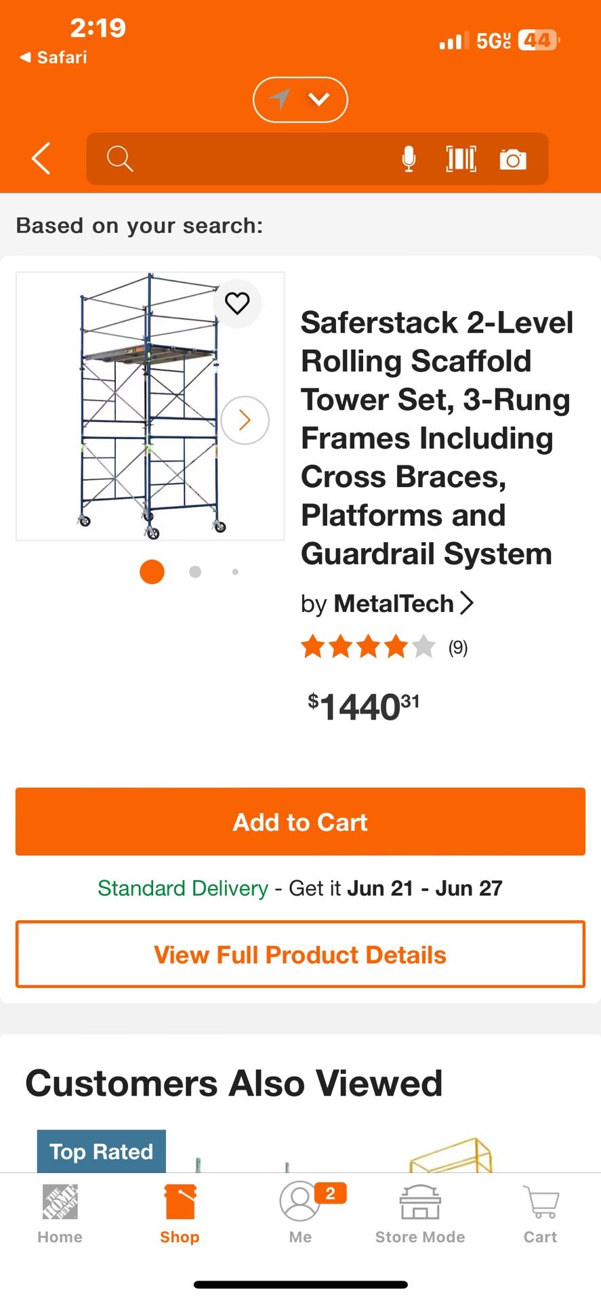This screenshot has width=601, height=1301.
Task: Go to the Home tab
Action: tap(60, 1214)
